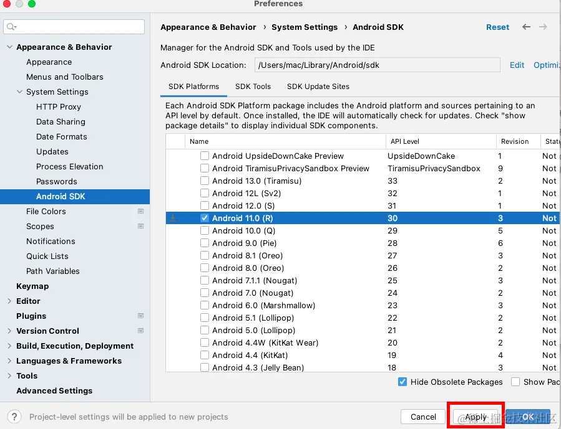Check the Android 13.0 (Tiramisu) checkbox
561x429 pixels.
point(205,181)
